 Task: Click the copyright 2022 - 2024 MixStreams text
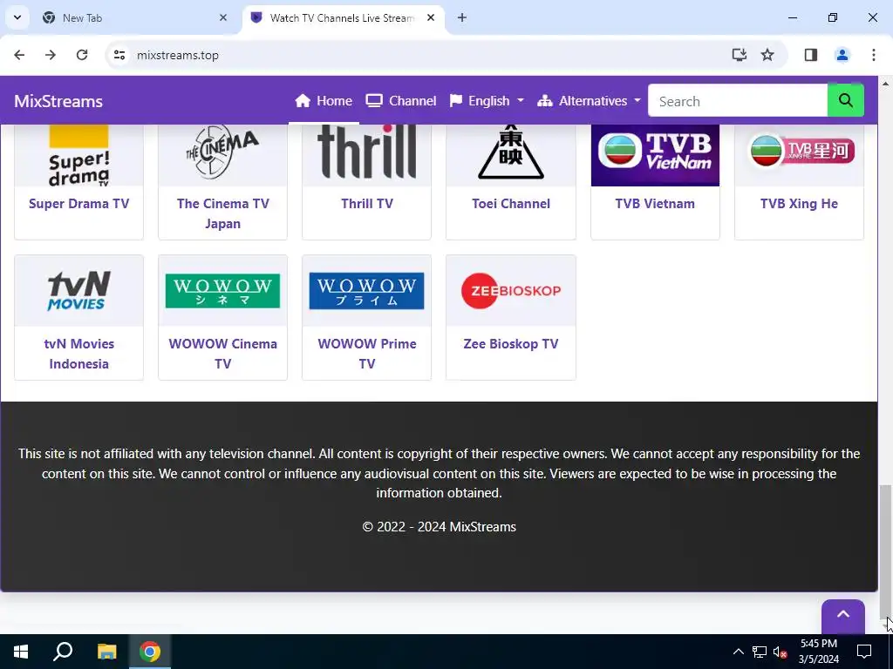(x=440, y=527)
